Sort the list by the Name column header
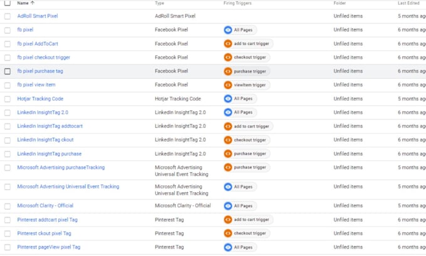Viewport: 426px width, 256px height. pos(23,3)
